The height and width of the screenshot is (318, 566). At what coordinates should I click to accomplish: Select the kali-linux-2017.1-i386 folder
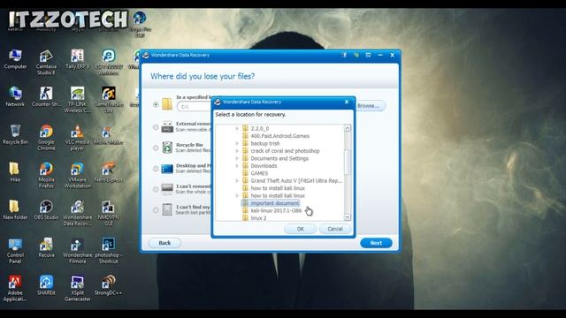pyautogui.click(x=276, y=210)
